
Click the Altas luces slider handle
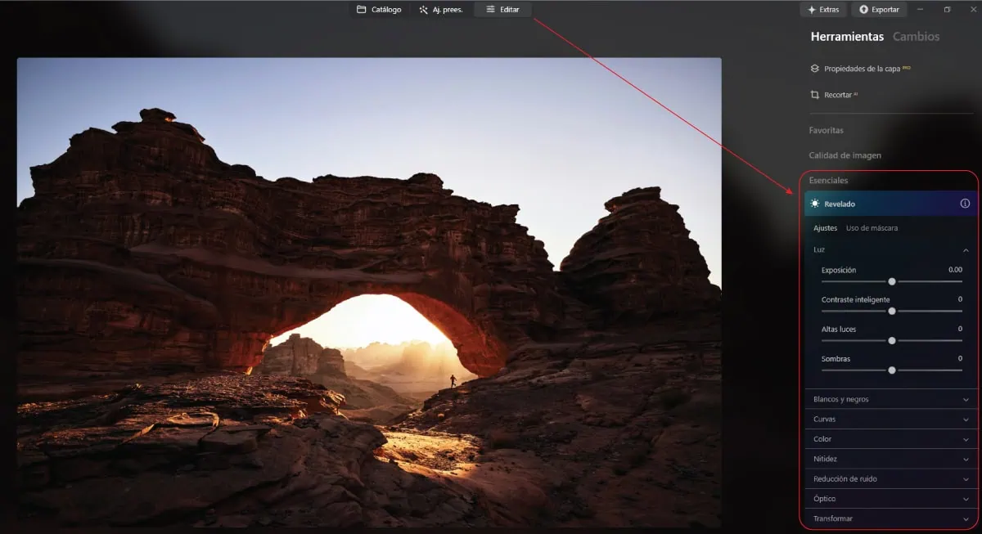(x=892, y=340)
